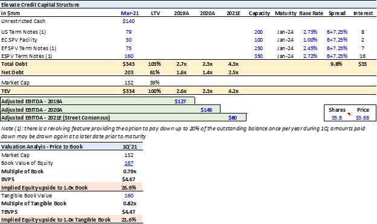The width and height of the screenshot is (377, 224).
Task: Select the EC SPV Facility label
Action: 19,40
